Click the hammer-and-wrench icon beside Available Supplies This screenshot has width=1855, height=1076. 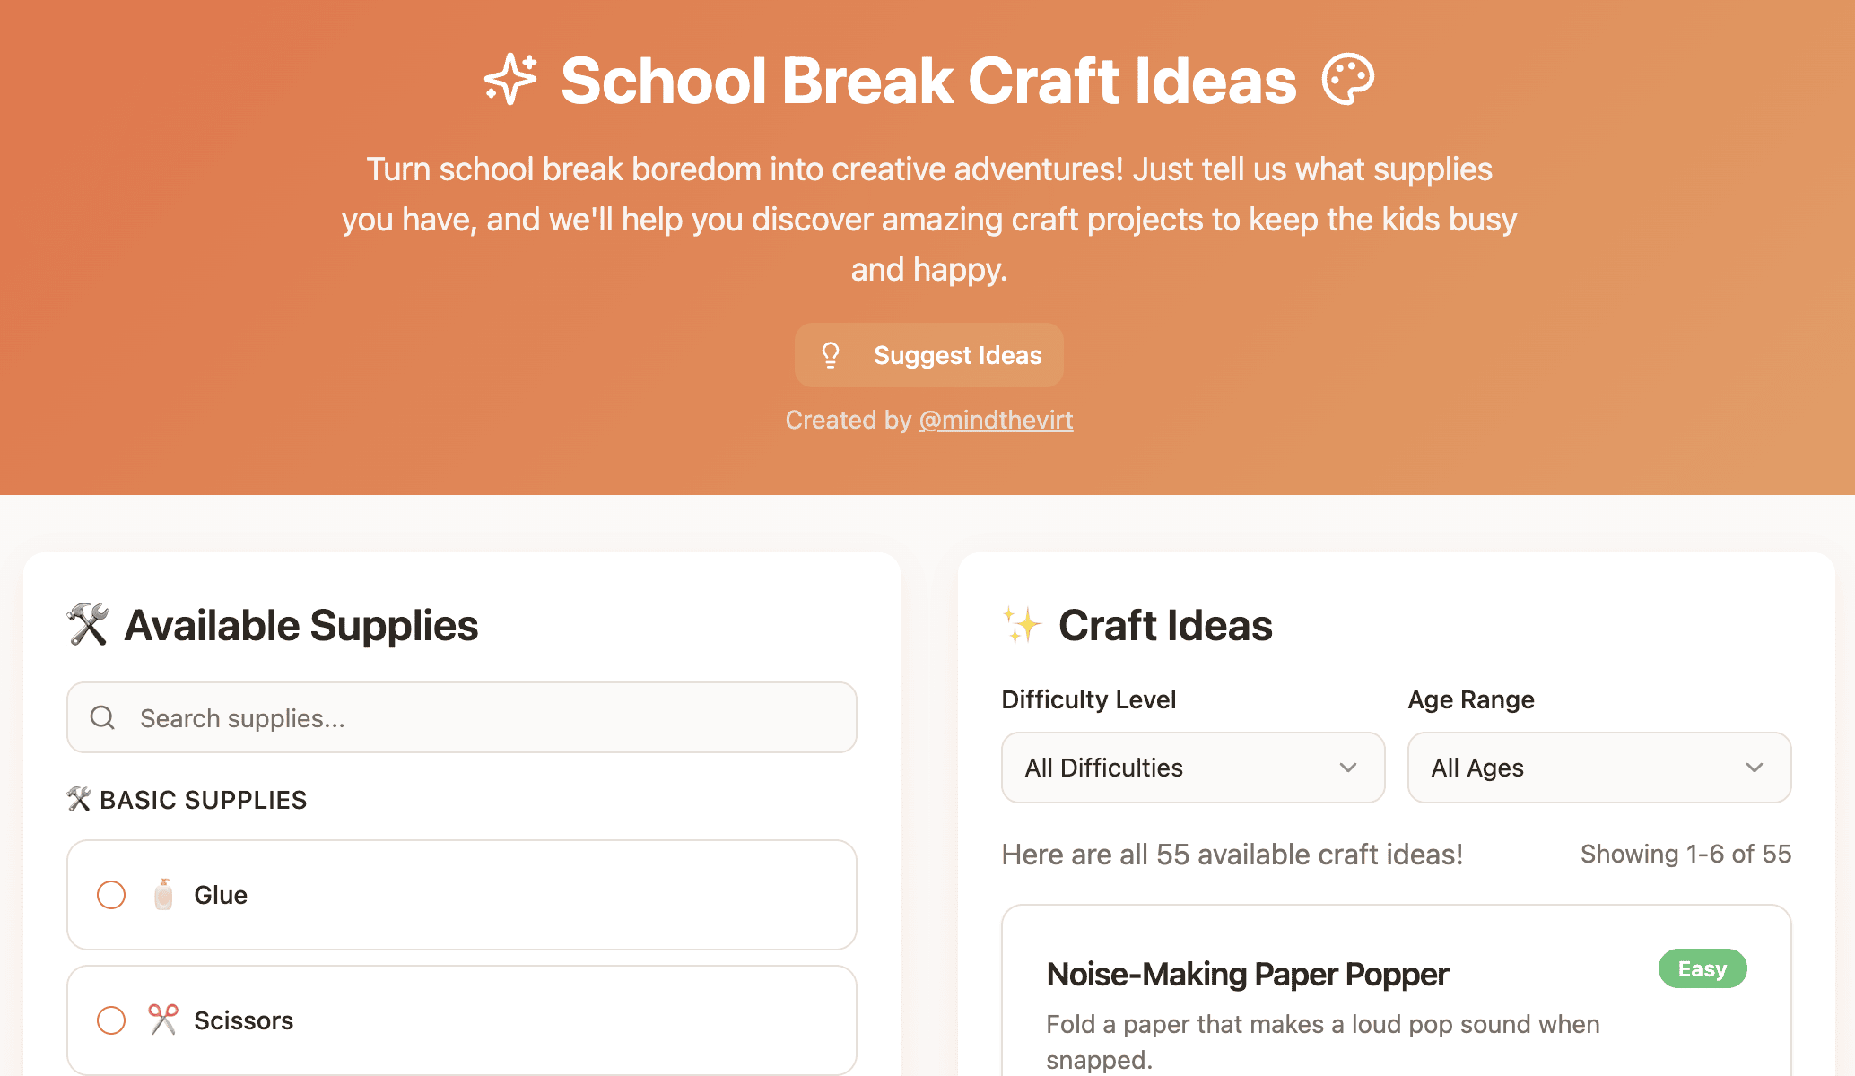87,625
